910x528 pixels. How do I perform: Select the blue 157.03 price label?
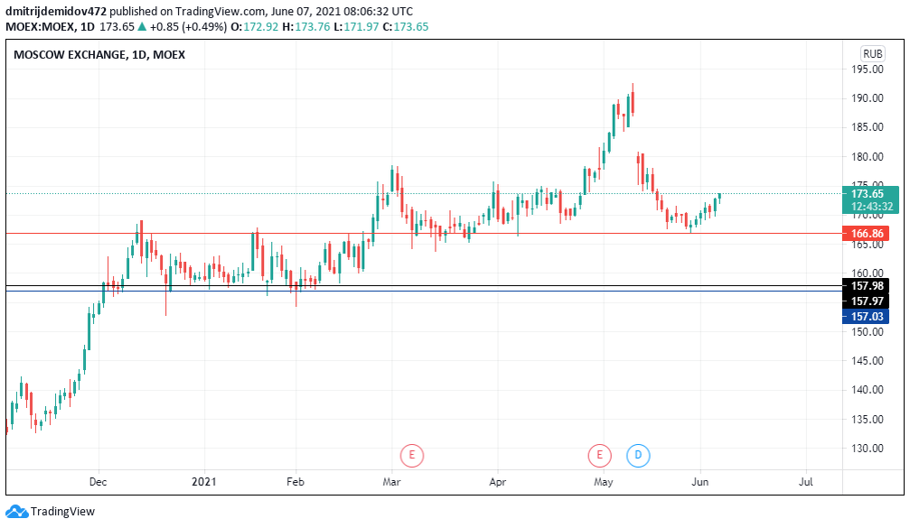click(866, 317)
